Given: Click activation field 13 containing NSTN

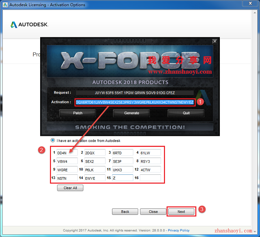Looking at the screenshot, I should (67, 178).
